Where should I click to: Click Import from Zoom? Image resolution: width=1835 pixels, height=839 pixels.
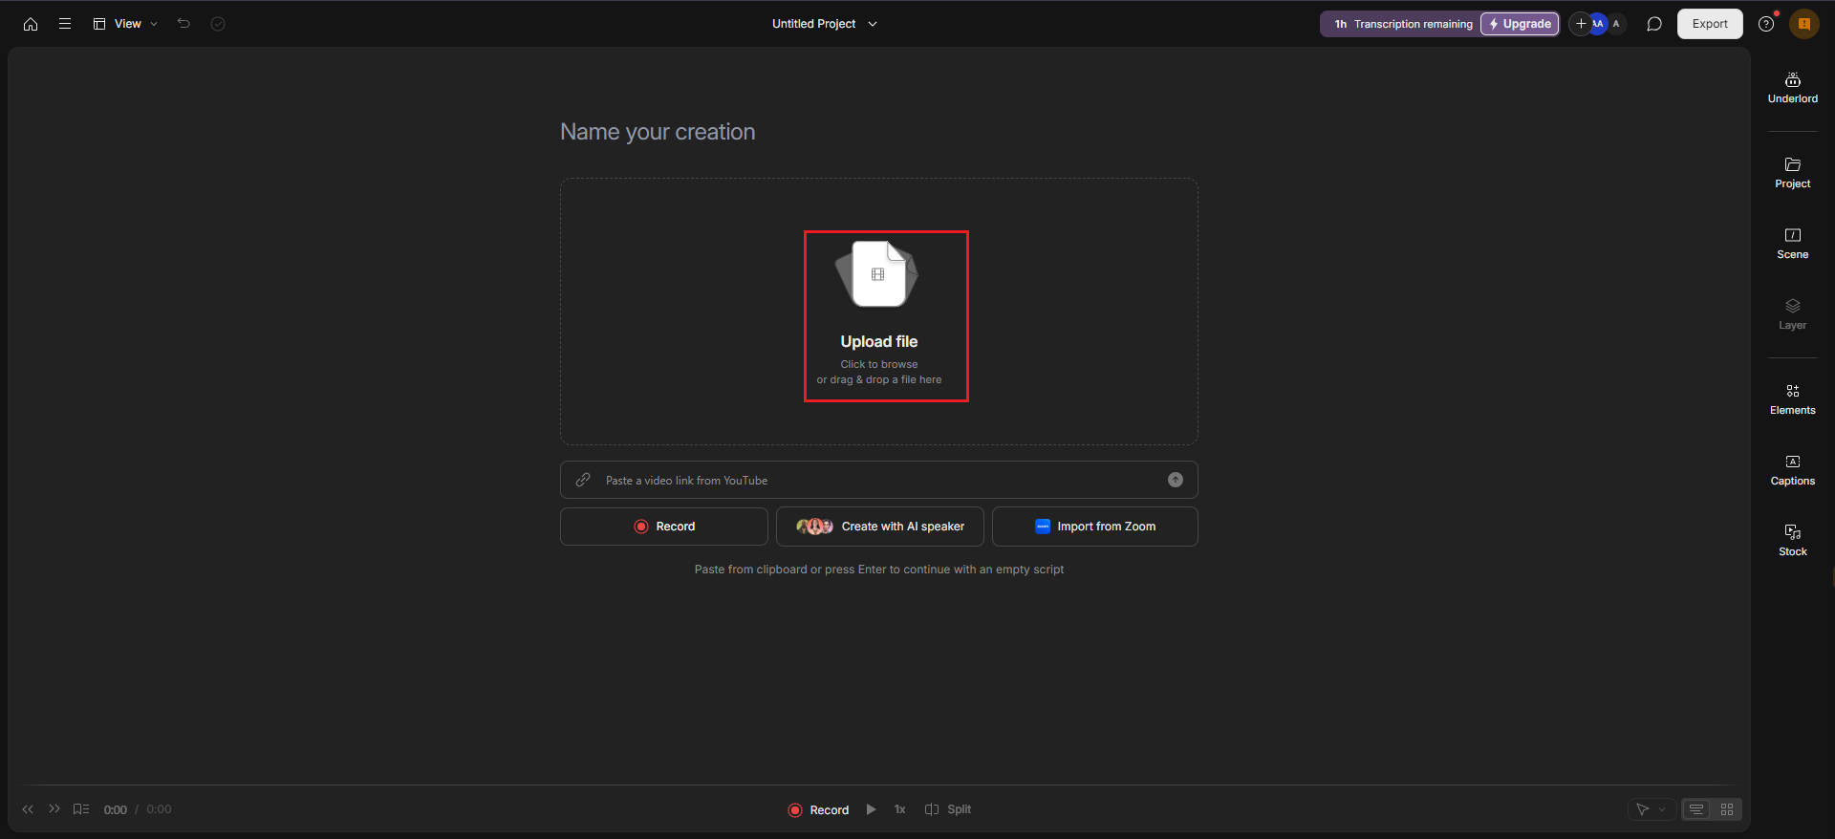[x=1095, y=527]
